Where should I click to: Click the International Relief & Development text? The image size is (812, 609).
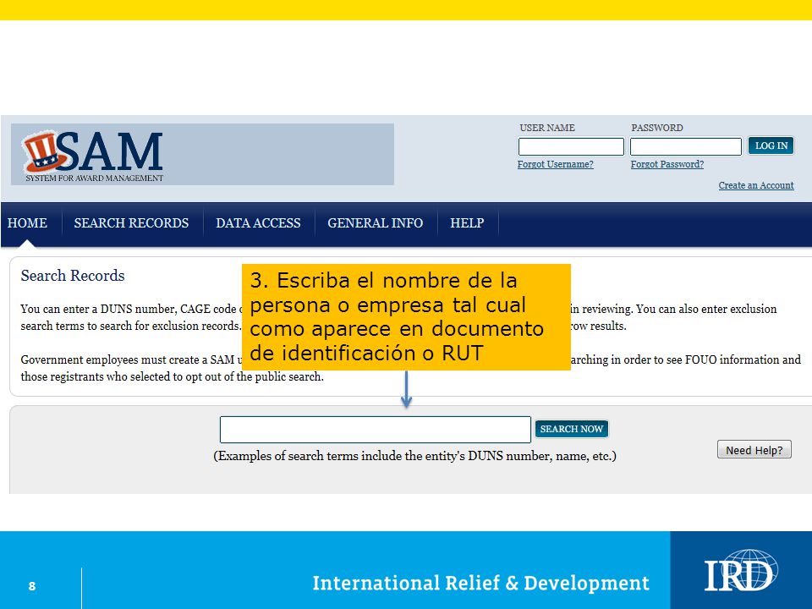coord(480,583)
